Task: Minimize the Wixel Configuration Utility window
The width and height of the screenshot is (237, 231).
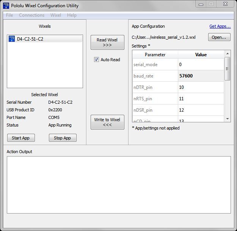Action: pyautogui.click(x=201, y=4)
